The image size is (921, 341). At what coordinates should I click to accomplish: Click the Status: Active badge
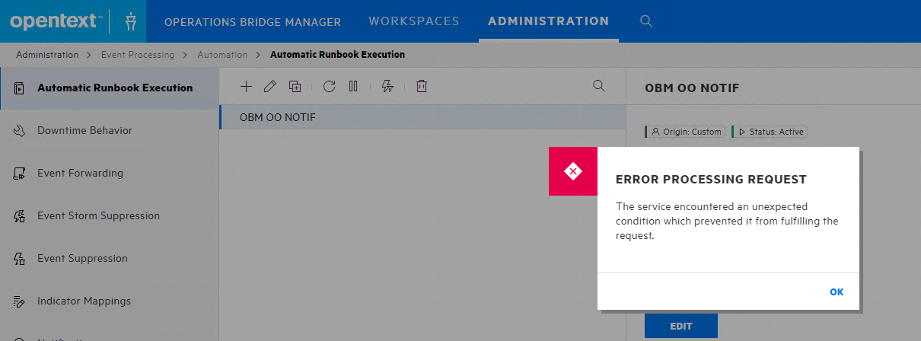click(x=769, y=132)
